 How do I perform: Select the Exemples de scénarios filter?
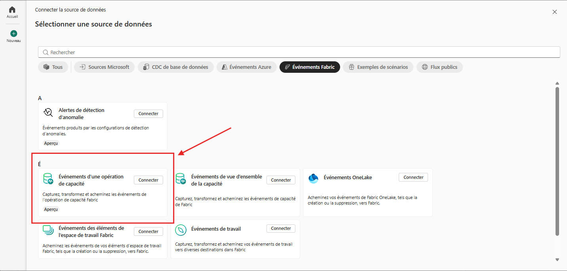pos(378,67)
